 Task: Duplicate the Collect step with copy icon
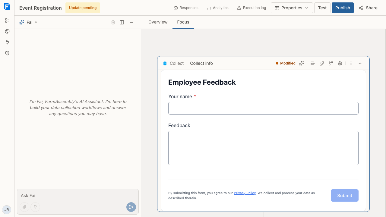(322, 63)
